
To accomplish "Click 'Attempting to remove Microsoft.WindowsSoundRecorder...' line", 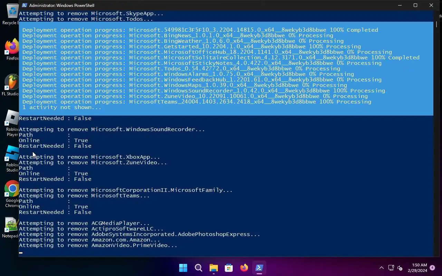I will pos(112,129).
